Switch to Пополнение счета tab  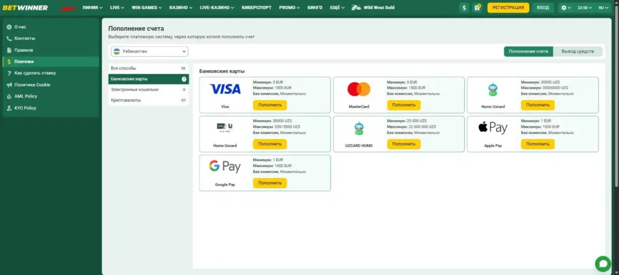528,52
